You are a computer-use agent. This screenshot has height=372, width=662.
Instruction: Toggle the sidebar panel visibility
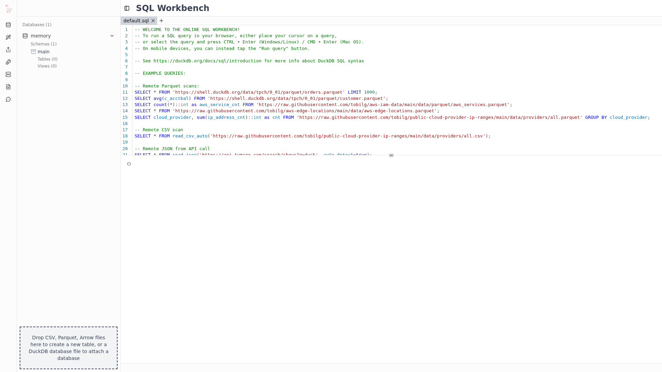click(x=127, y=8)
